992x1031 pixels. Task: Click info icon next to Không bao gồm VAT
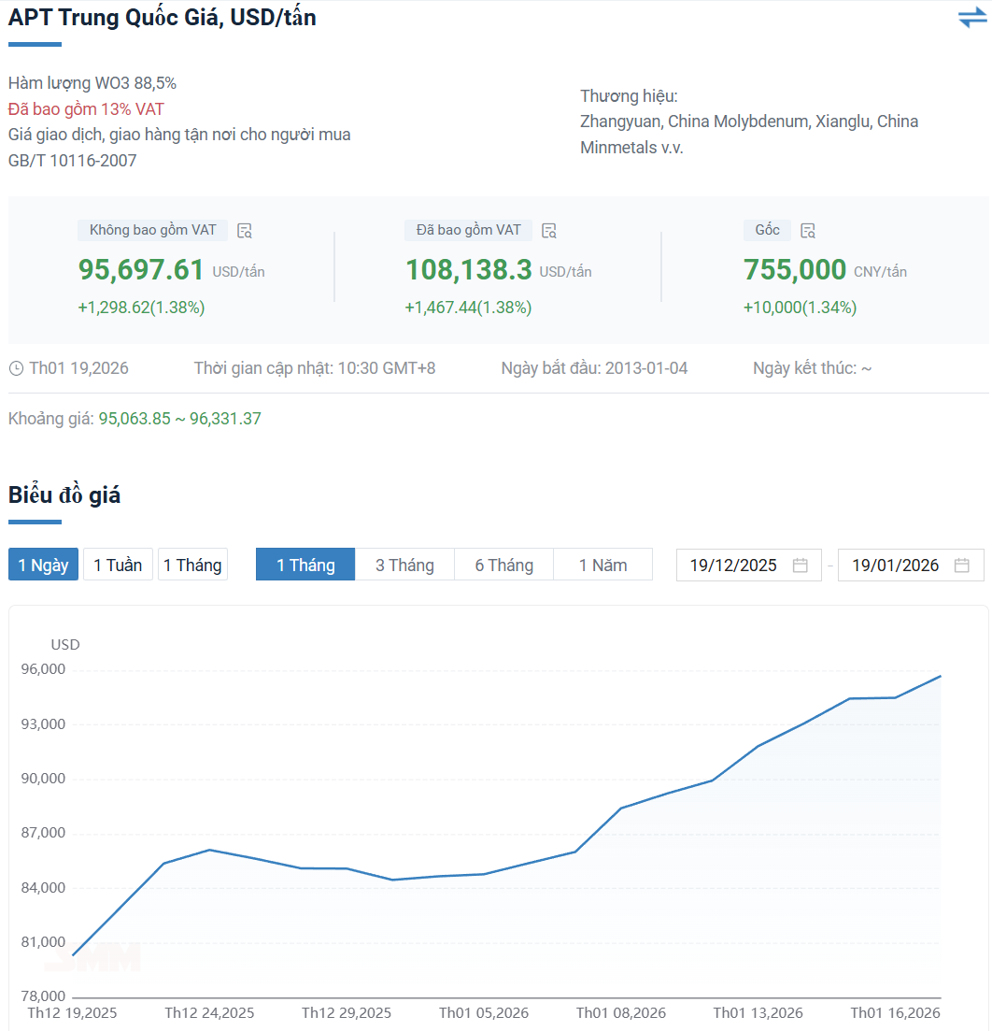[245, 231]
